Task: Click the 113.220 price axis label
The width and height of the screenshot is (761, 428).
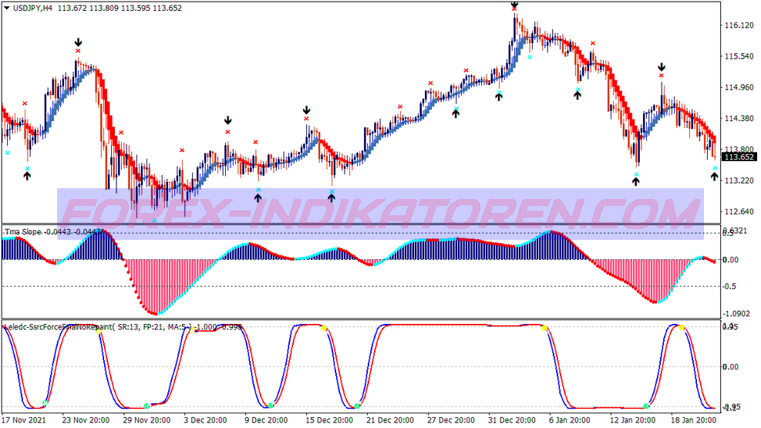Action: 739,180
